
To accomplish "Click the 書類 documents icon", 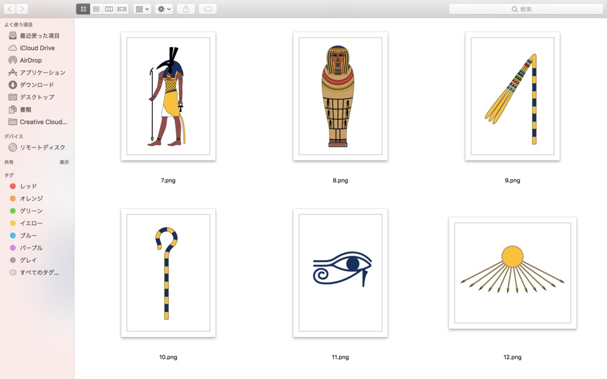I will point(13,110).
